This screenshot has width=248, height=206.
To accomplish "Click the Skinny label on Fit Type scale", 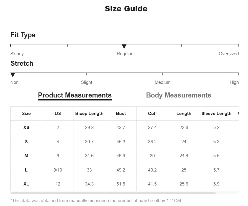I will pyautogui.click(x=17, y=54).
